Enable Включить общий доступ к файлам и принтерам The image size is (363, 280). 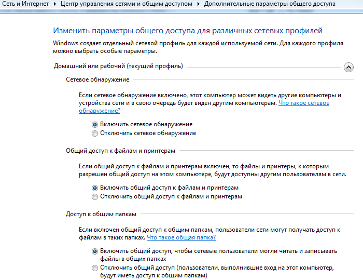pyautogui.click(x=94, y=188)
